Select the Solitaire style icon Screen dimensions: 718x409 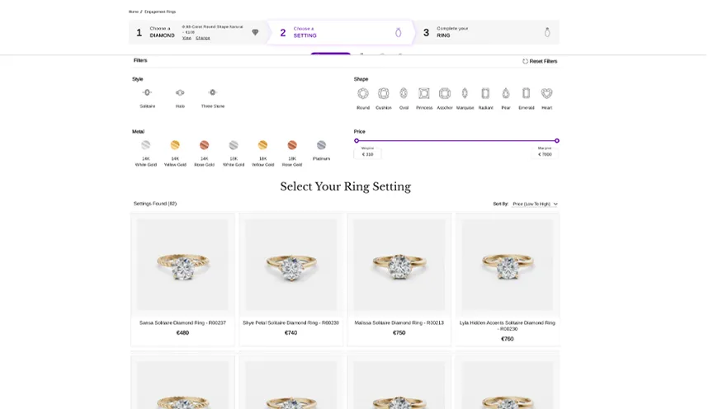click(x=147, y=92)
